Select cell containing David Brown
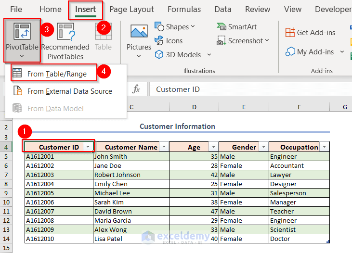 coord(131,211)
